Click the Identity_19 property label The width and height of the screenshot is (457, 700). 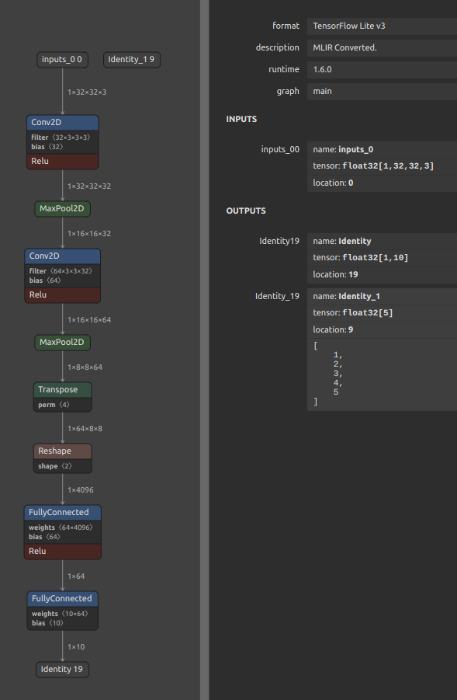pyautogui.click(x=277, y=297)
